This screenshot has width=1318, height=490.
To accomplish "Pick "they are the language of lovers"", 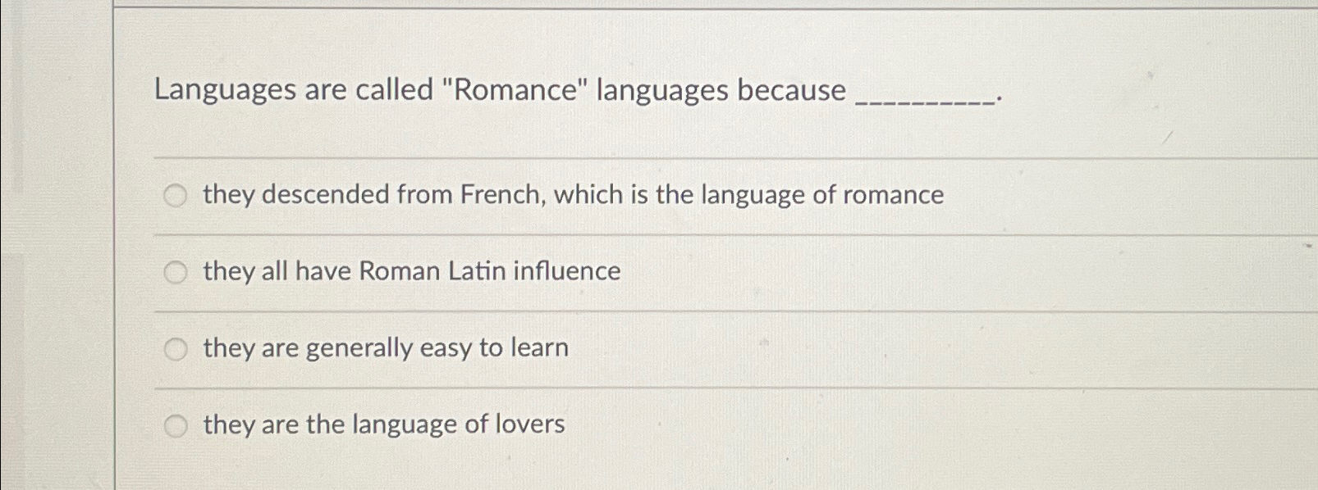I will pos(175,424).
